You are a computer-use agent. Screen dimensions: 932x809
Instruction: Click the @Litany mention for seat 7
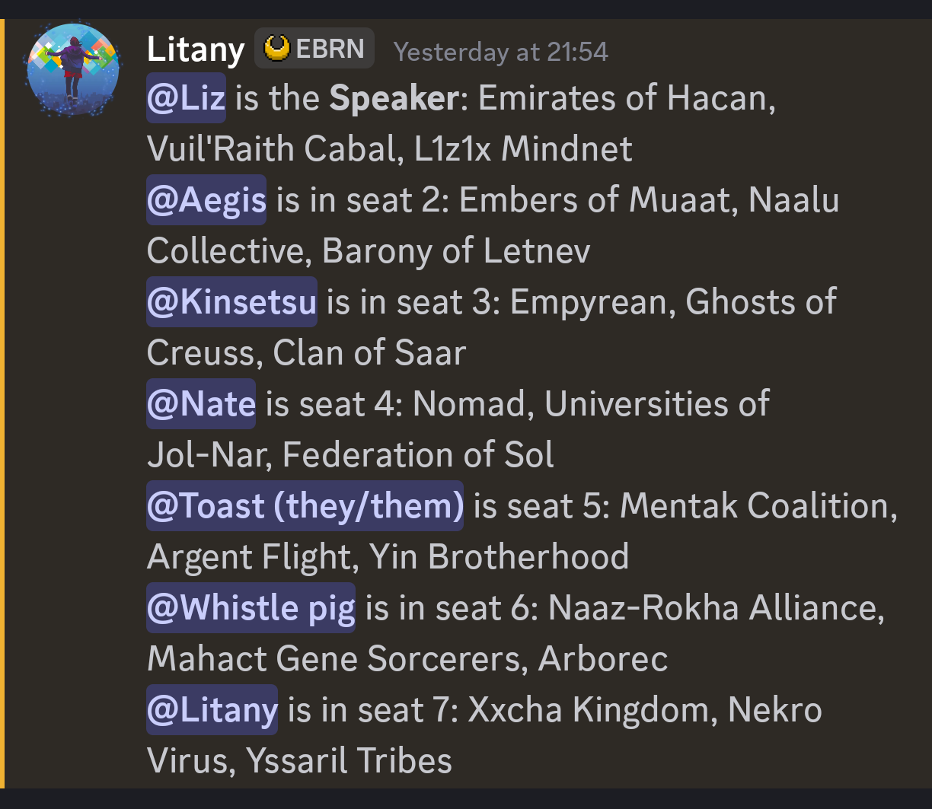(212, 709)
